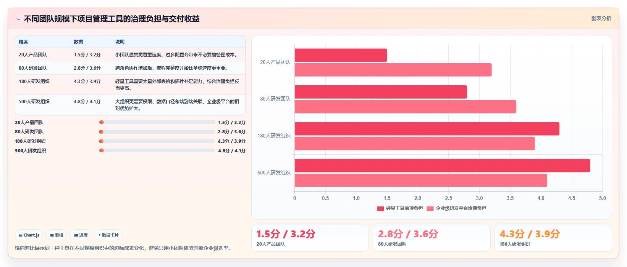Click table value 1.5分 / 3.2分
Viewport: 627px width, 267px height.
87,55
